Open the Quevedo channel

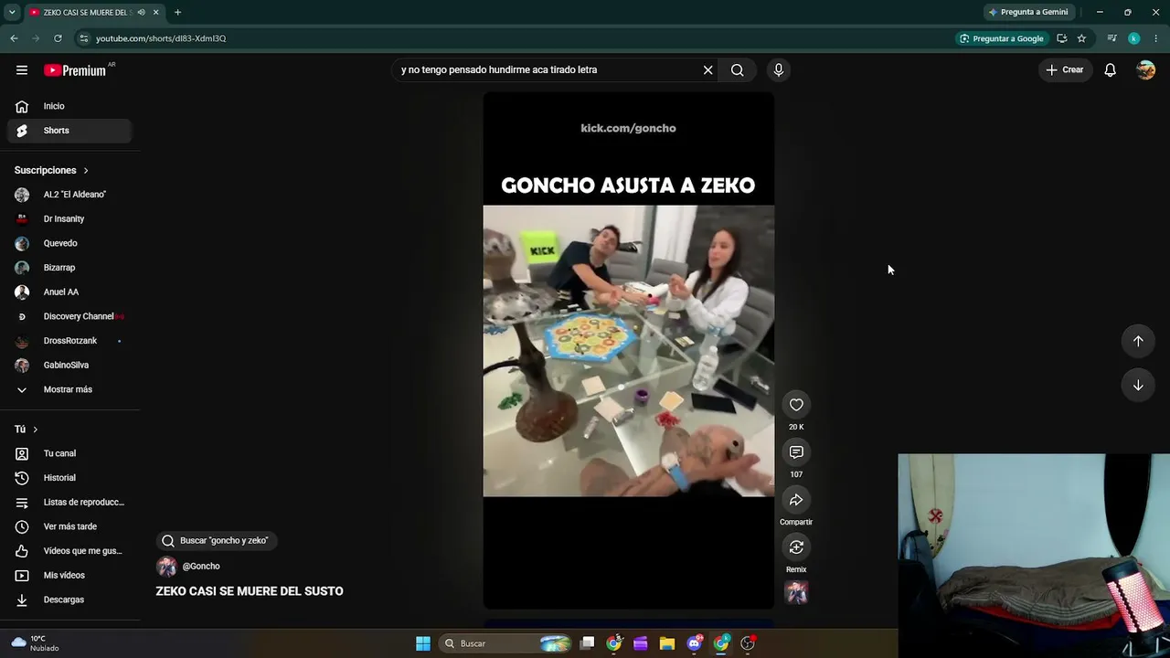point(69,243)
